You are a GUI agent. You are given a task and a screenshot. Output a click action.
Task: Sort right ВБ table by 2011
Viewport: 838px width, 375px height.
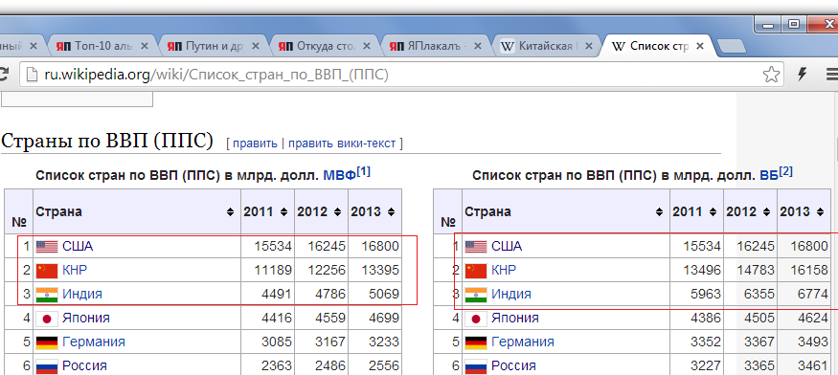pyautogui.click(x=713, y=212)
